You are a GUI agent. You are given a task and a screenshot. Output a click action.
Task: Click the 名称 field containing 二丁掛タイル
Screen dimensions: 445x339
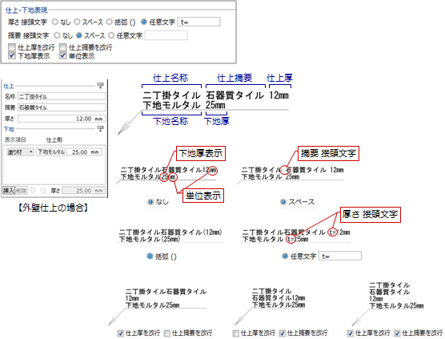point(62,96)
